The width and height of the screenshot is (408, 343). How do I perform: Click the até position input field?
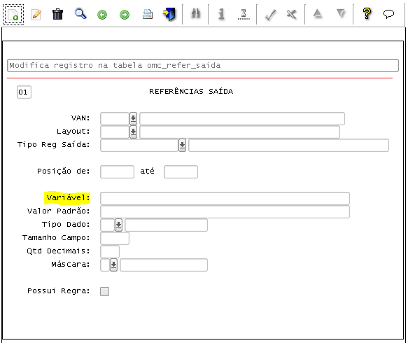point(181,171)
